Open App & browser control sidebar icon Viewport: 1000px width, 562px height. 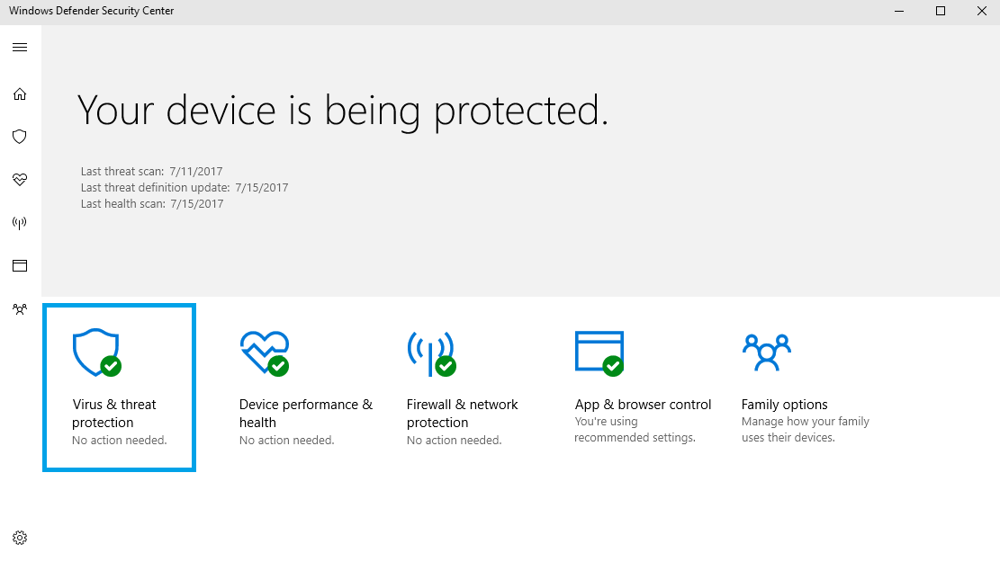pos(20,265)
